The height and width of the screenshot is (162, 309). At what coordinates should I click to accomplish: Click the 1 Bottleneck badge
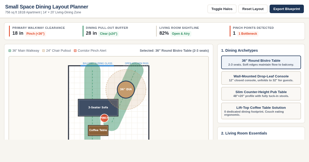point(248,34)
